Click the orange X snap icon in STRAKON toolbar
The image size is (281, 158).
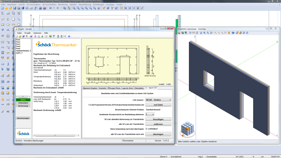tap(104, 8)
